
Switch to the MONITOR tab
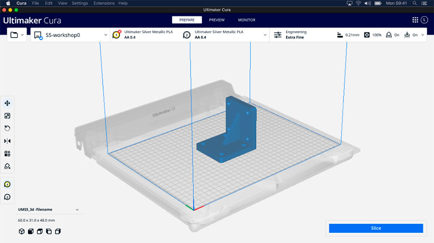[x=246, y=20]
